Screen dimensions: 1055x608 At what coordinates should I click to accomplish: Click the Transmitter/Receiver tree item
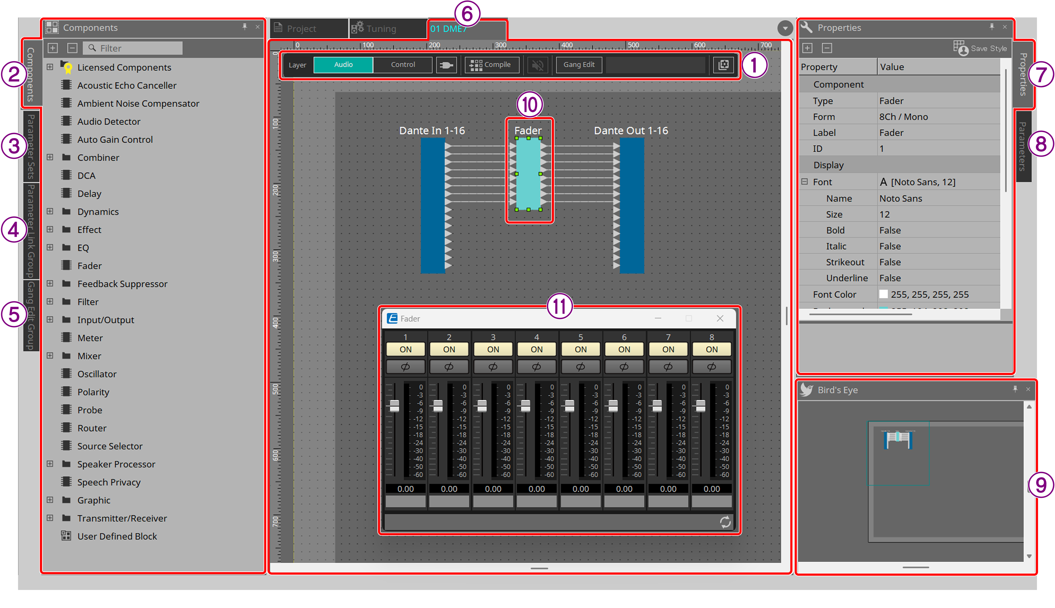point(122,518)
